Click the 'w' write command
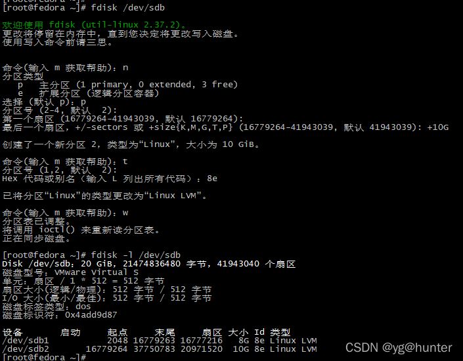The image size is (463, 361). click(125, 213)
